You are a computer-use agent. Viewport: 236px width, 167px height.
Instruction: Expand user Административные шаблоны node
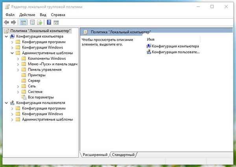(12, 120)
